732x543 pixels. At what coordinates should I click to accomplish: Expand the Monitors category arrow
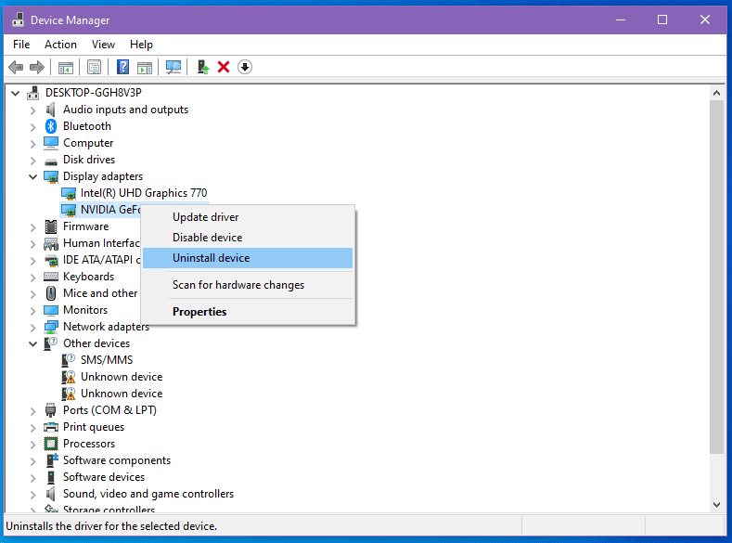click(x=32, y=311)
